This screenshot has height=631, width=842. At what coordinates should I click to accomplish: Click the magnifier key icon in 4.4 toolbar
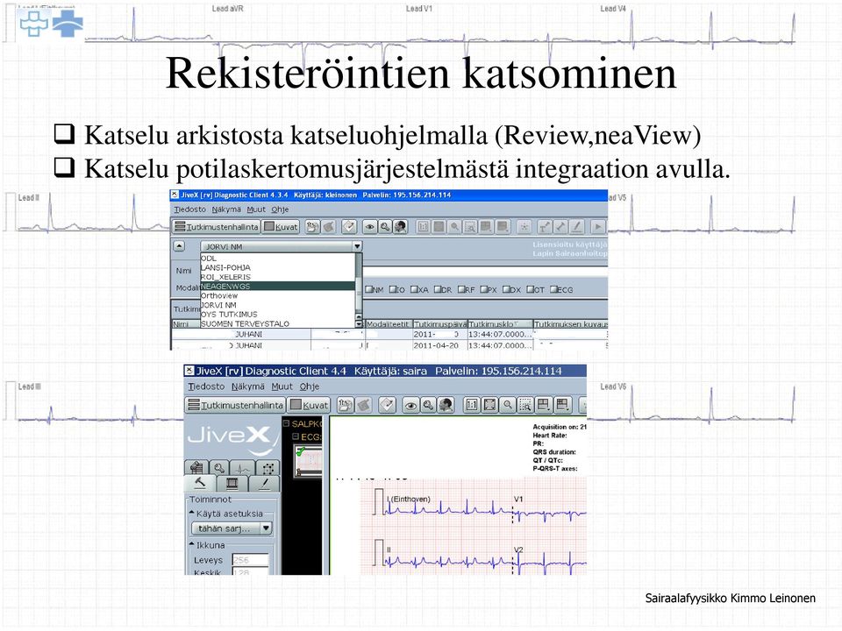click(x=428, y=405)
